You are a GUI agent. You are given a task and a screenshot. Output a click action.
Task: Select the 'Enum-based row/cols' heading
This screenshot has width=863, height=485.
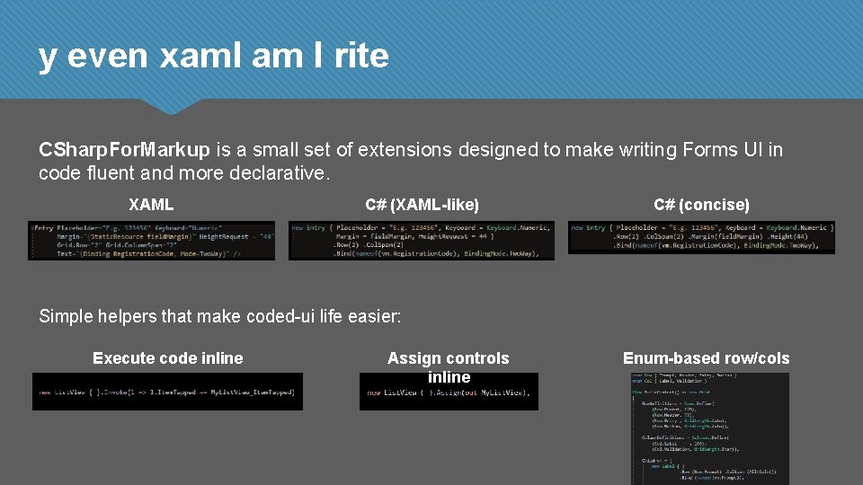pyautogui.click(x=707, y=358)
